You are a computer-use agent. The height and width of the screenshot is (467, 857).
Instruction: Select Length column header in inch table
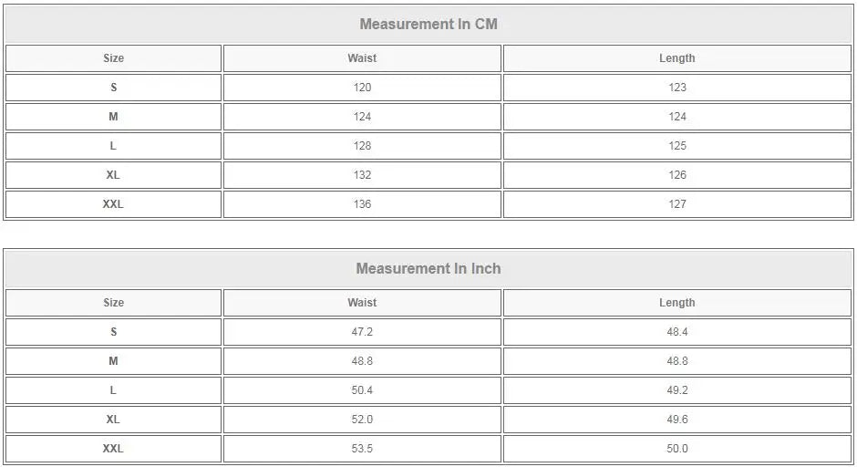click(x=676, y=303)
